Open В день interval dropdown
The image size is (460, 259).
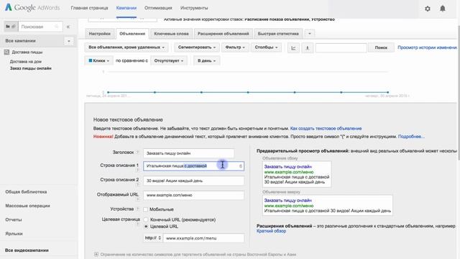coord(206,60)
